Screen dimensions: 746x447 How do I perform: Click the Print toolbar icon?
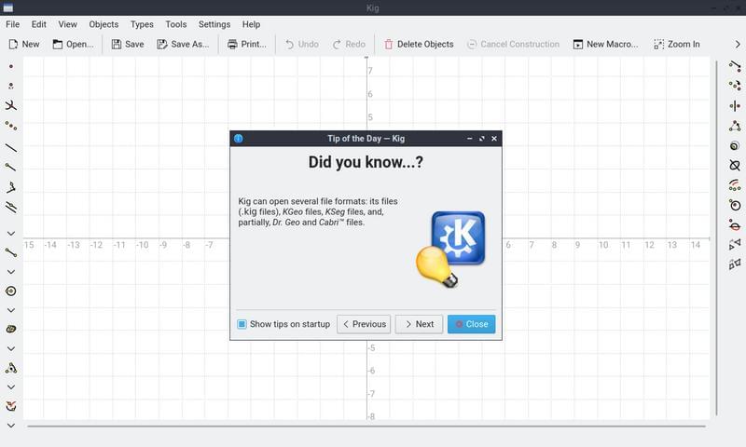(x=247, y=44)
